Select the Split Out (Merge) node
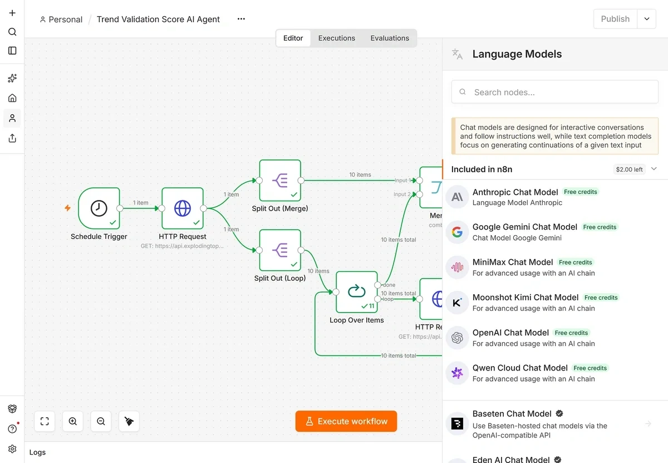 coord(280,181)
